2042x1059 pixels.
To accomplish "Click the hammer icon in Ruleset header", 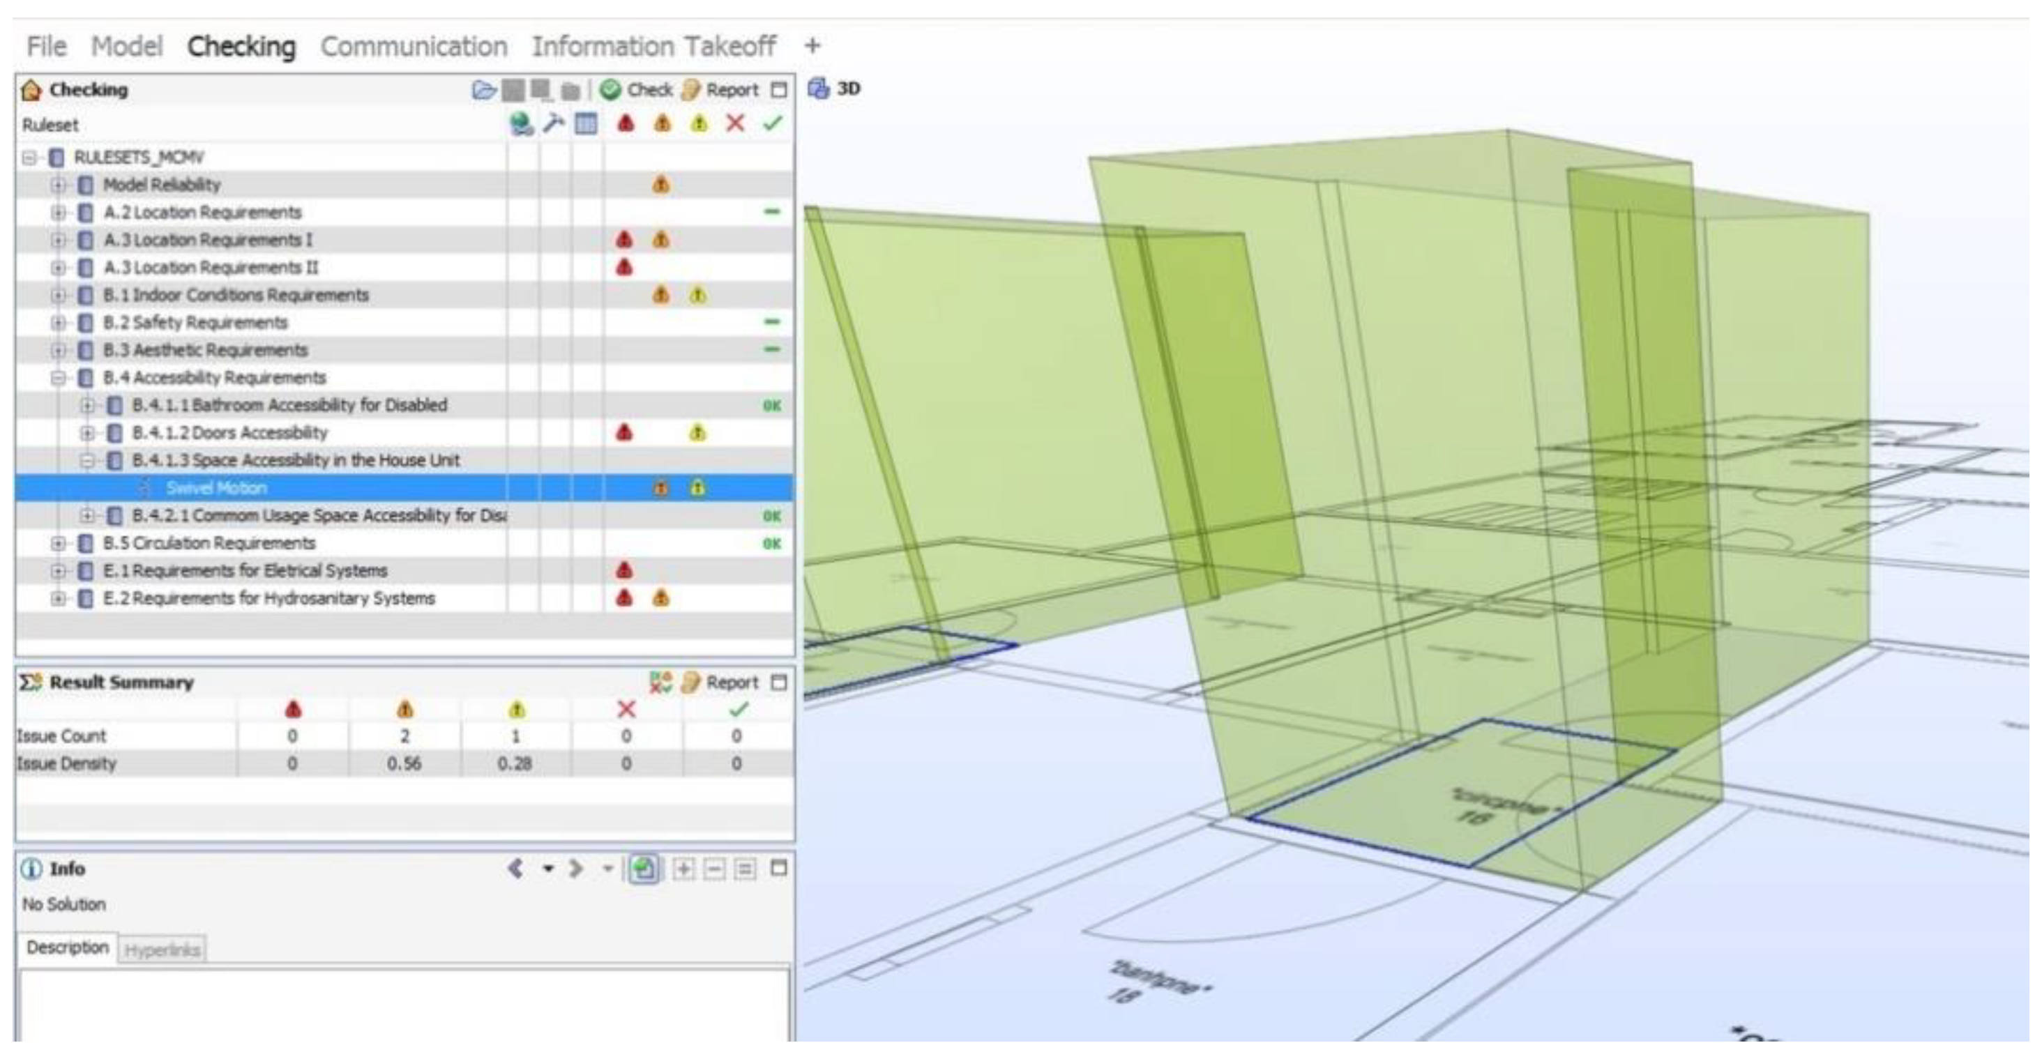I will coord(553,123).
